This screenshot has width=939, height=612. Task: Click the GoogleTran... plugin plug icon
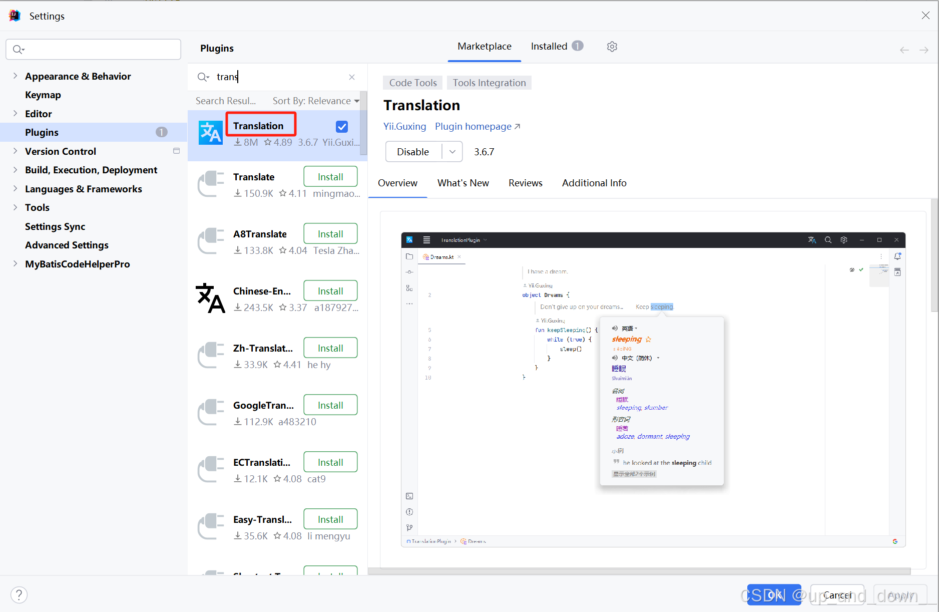point(211,412)
